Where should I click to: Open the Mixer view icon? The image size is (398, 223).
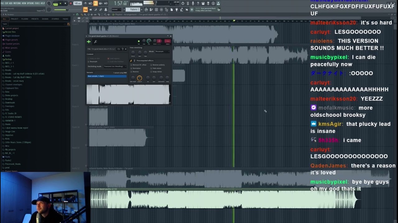161,9
